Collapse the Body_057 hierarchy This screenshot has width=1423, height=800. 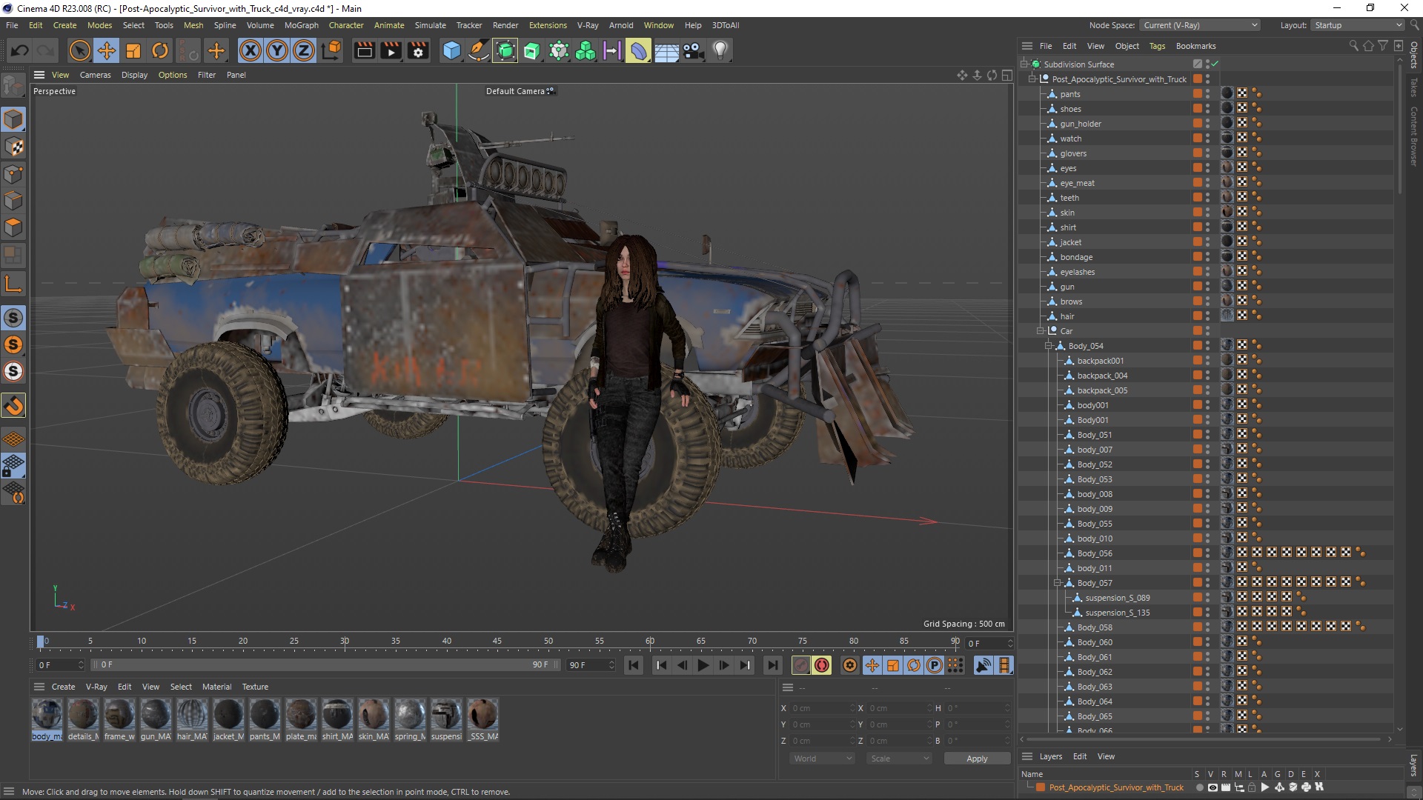click(x=1058, y=583)
